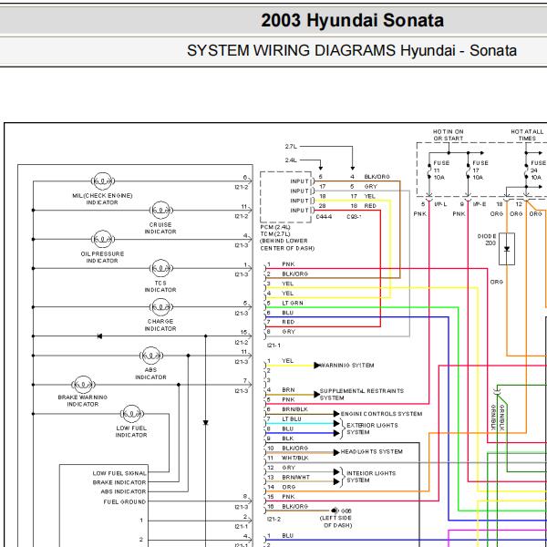Click the 'INTERIOR LIGHTS SYSTEM' label
The width and height of the screenshot is (547, 547).
click(x=371, y=477)
